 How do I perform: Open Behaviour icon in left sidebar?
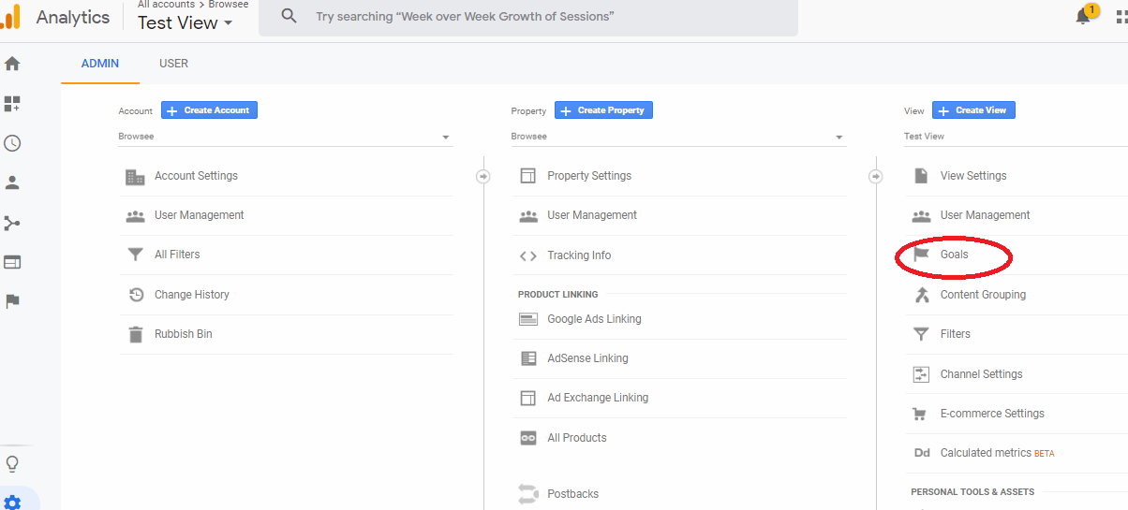pyautogui.click(x=12, y=262)
